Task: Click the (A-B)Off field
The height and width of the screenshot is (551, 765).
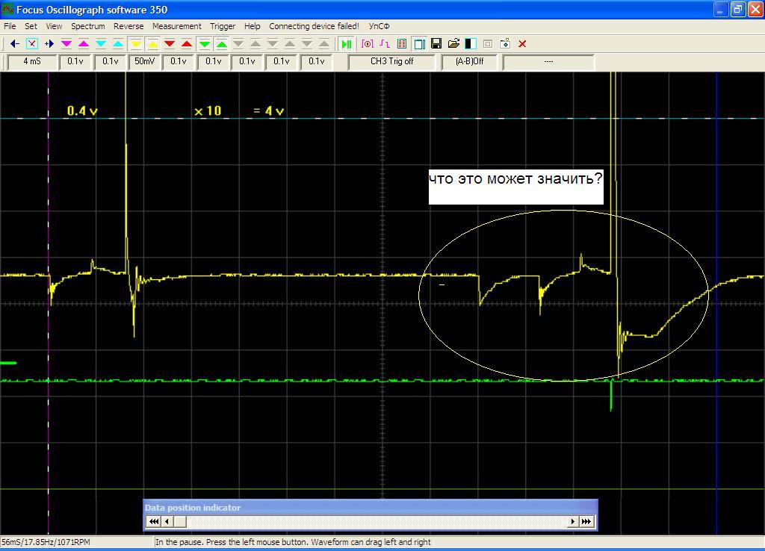Action: [469, 62]
